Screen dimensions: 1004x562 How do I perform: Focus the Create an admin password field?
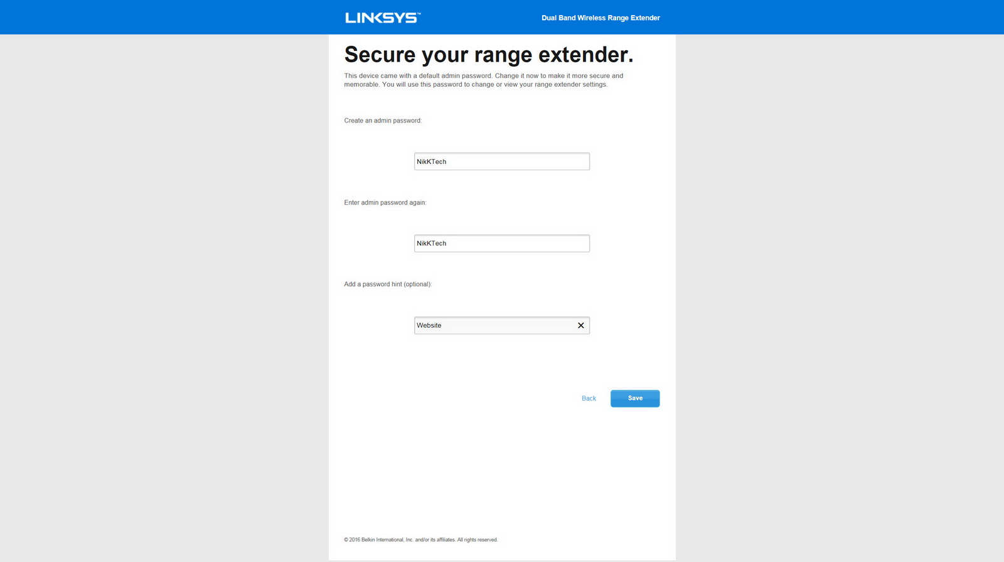502,161
